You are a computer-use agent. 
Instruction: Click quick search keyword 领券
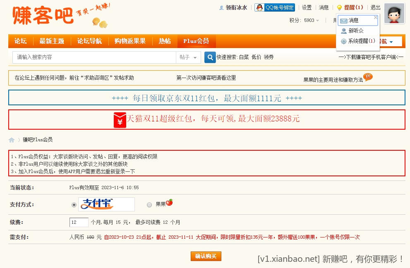[269, 57]
